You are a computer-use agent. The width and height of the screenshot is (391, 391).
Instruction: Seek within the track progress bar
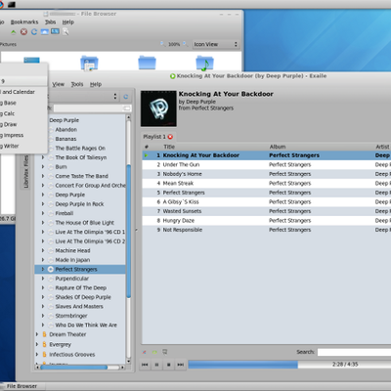pos(289,365)
